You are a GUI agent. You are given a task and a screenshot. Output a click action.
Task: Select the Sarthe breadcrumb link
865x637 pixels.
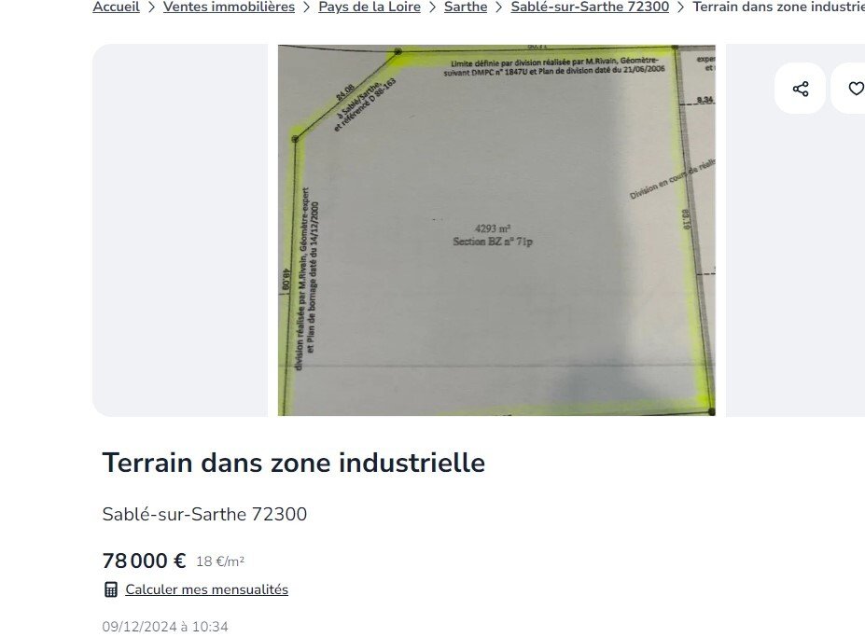466,7
